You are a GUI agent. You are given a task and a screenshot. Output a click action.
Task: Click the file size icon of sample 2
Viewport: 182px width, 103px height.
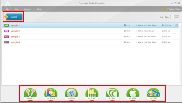click(163, 31)
